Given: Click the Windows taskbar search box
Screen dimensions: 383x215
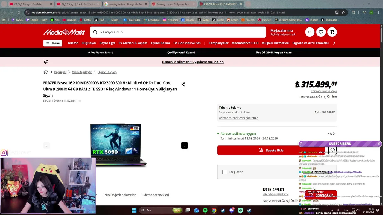Looking at the screenshot, I should pyautogui.click(x=162, y=210).
